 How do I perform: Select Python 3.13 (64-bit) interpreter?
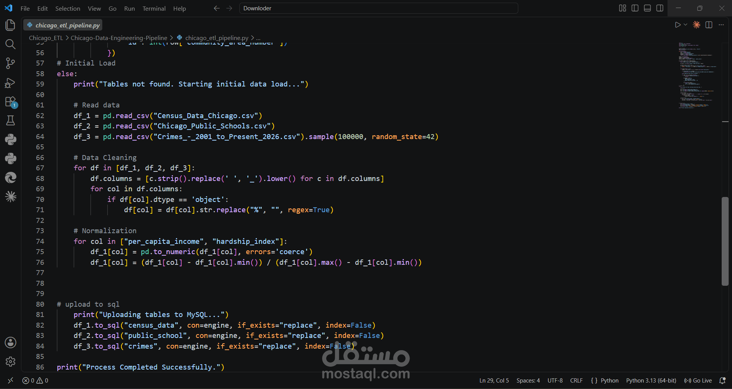(651, 380)
